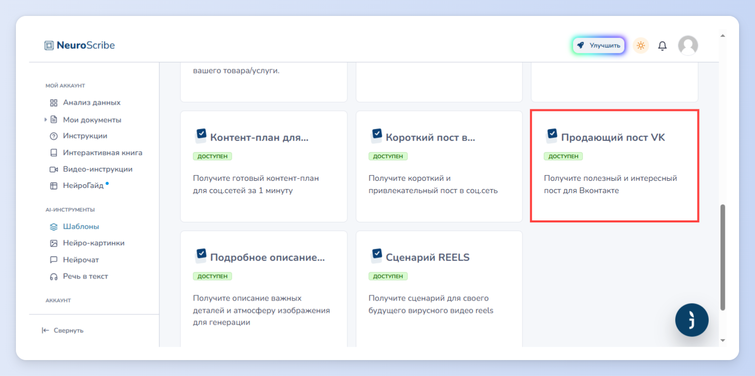Click the Интерактивная книга book icon

(x=53, y=153)
